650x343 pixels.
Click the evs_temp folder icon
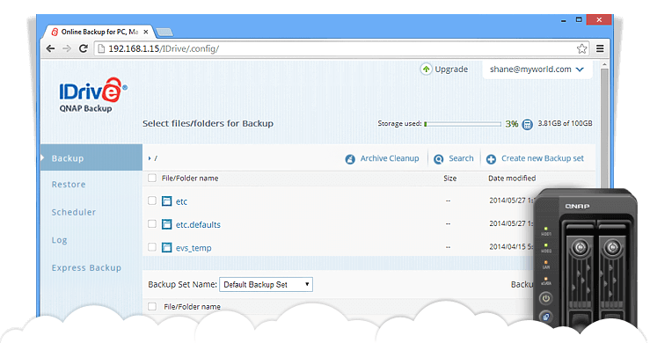[166, 248]
